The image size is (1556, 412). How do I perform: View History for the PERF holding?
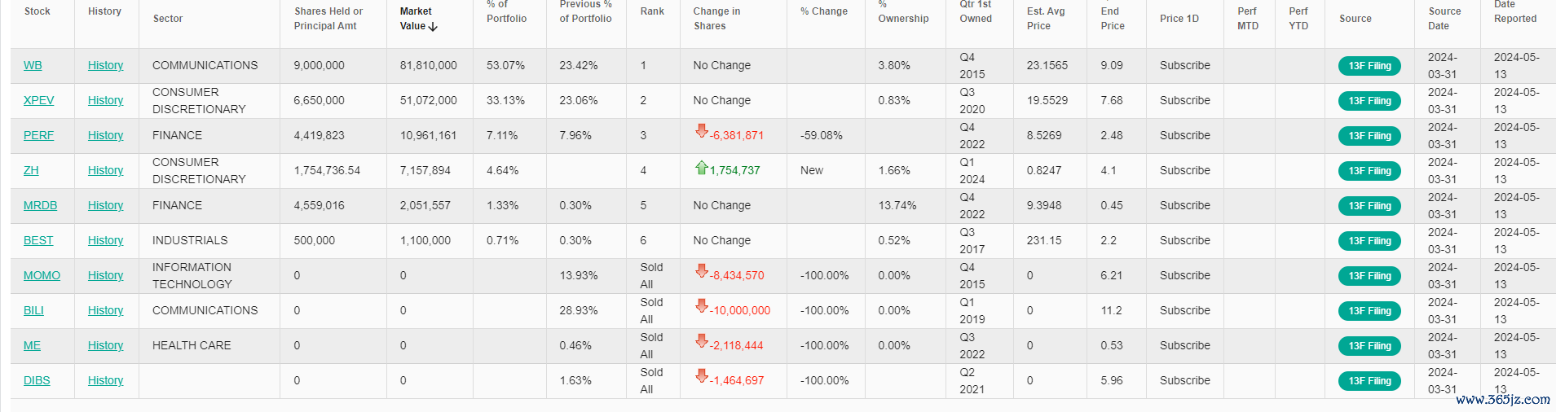pos(105,135)
